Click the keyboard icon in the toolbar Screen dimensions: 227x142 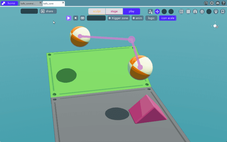tap(82, 18)
